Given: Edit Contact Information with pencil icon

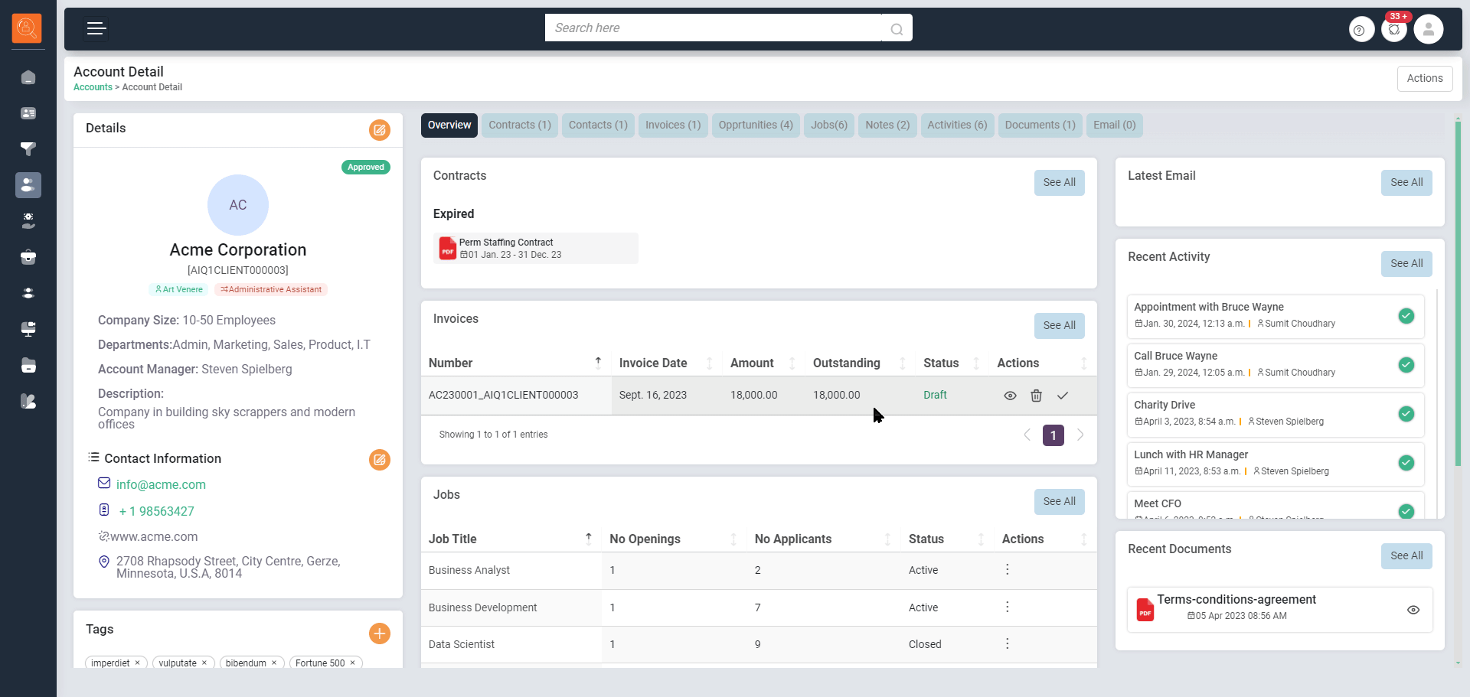Looking at the screenshot, I should click(x=379, y=460).
